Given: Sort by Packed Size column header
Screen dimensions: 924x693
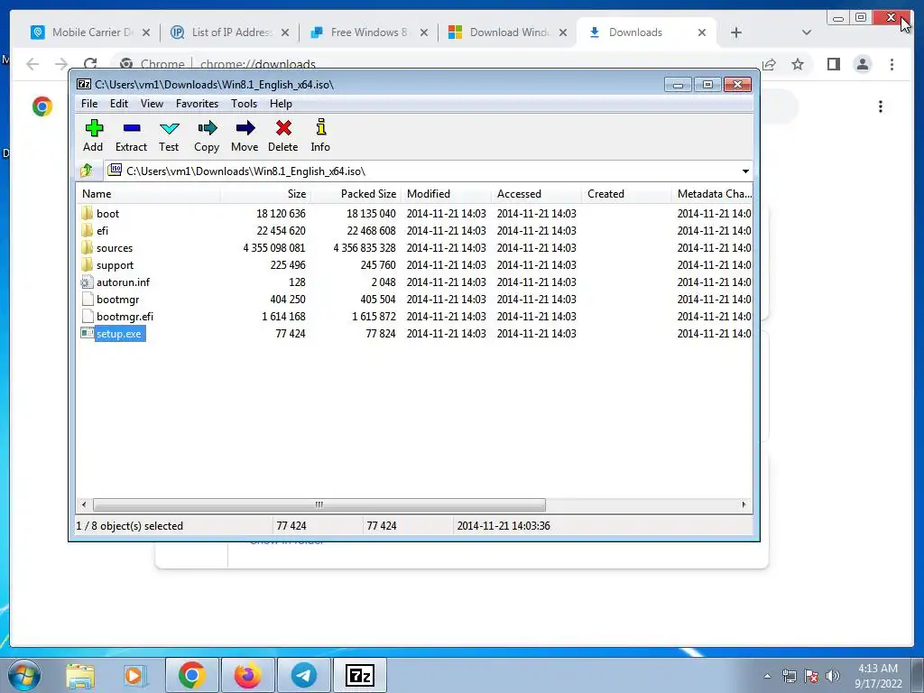Looking at the screenshot, I should click(x=356, y=193).
